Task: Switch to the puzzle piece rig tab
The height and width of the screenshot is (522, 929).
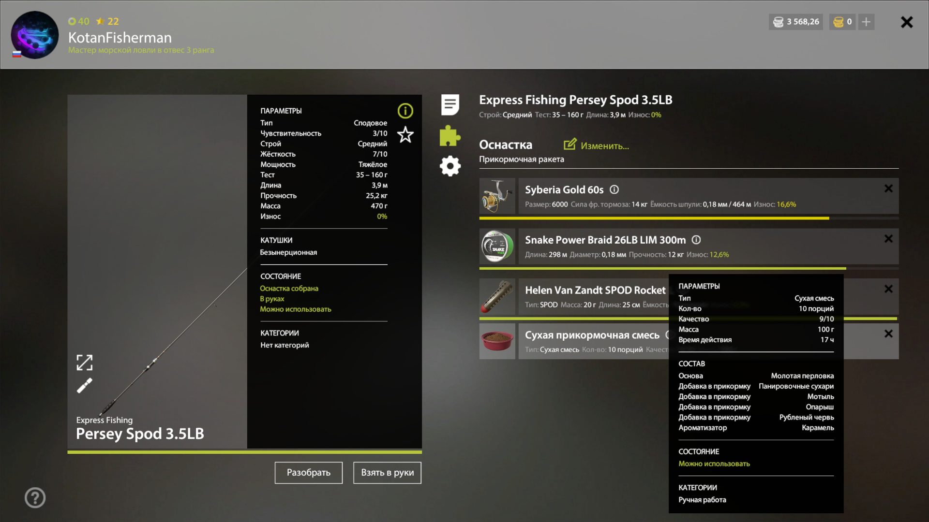Action: point(450,136)
